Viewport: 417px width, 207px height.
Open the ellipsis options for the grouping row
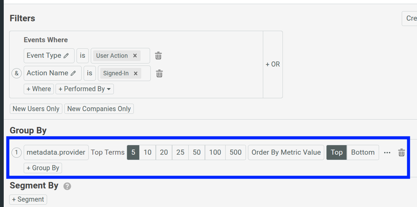387,153
